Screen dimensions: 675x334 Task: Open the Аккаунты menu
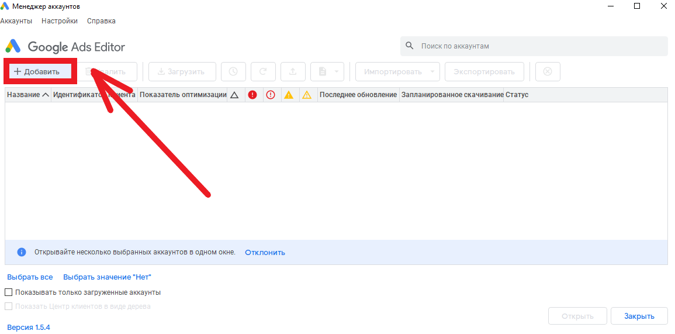pyautogui.click(x=16, y=20)
